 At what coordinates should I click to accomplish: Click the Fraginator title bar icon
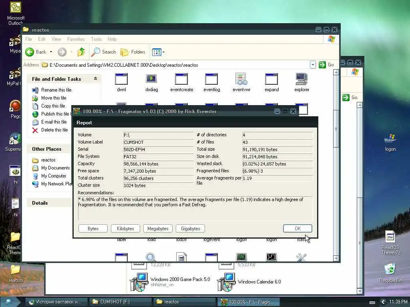[76, 112]
